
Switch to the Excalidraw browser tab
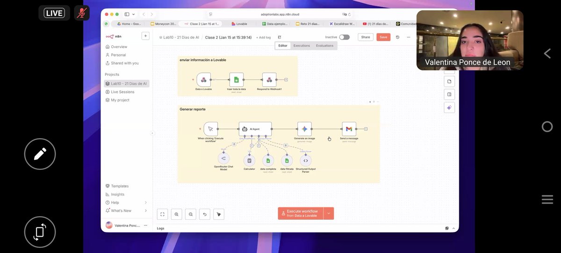342,23
